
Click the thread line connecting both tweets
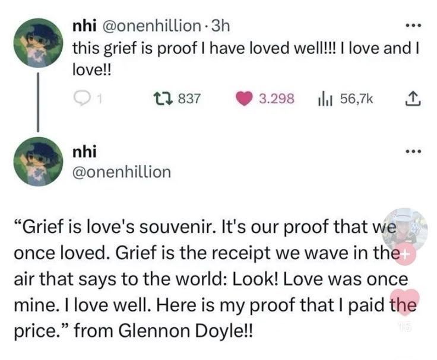pyautogui.click(x=39, y=101)
